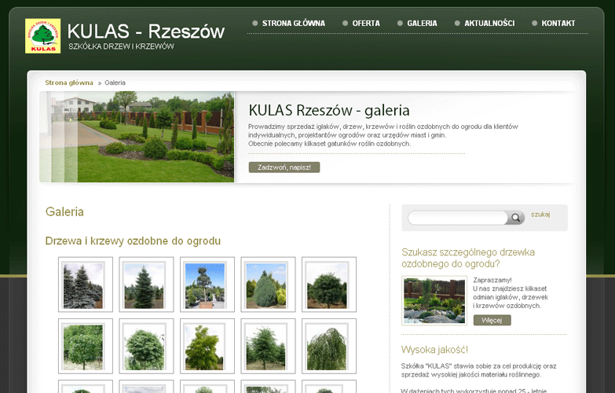Screen dimensions: 615x393
Task: Click the KULAS - Rzeszów site title
Action: (146, 31)
